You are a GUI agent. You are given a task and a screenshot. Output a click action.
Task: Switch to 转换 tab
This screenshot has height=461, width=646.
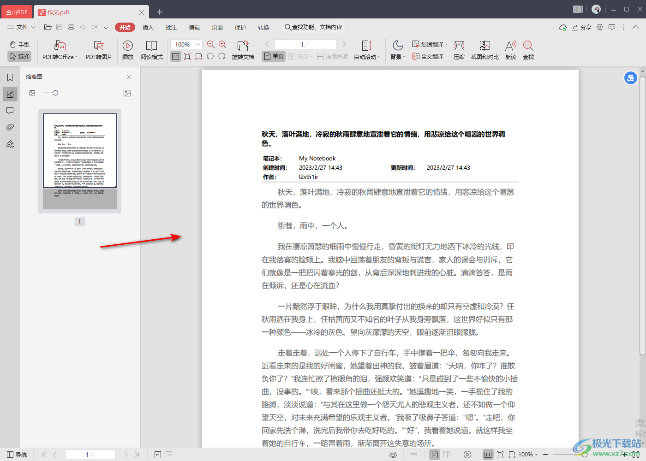pos(263,27)
